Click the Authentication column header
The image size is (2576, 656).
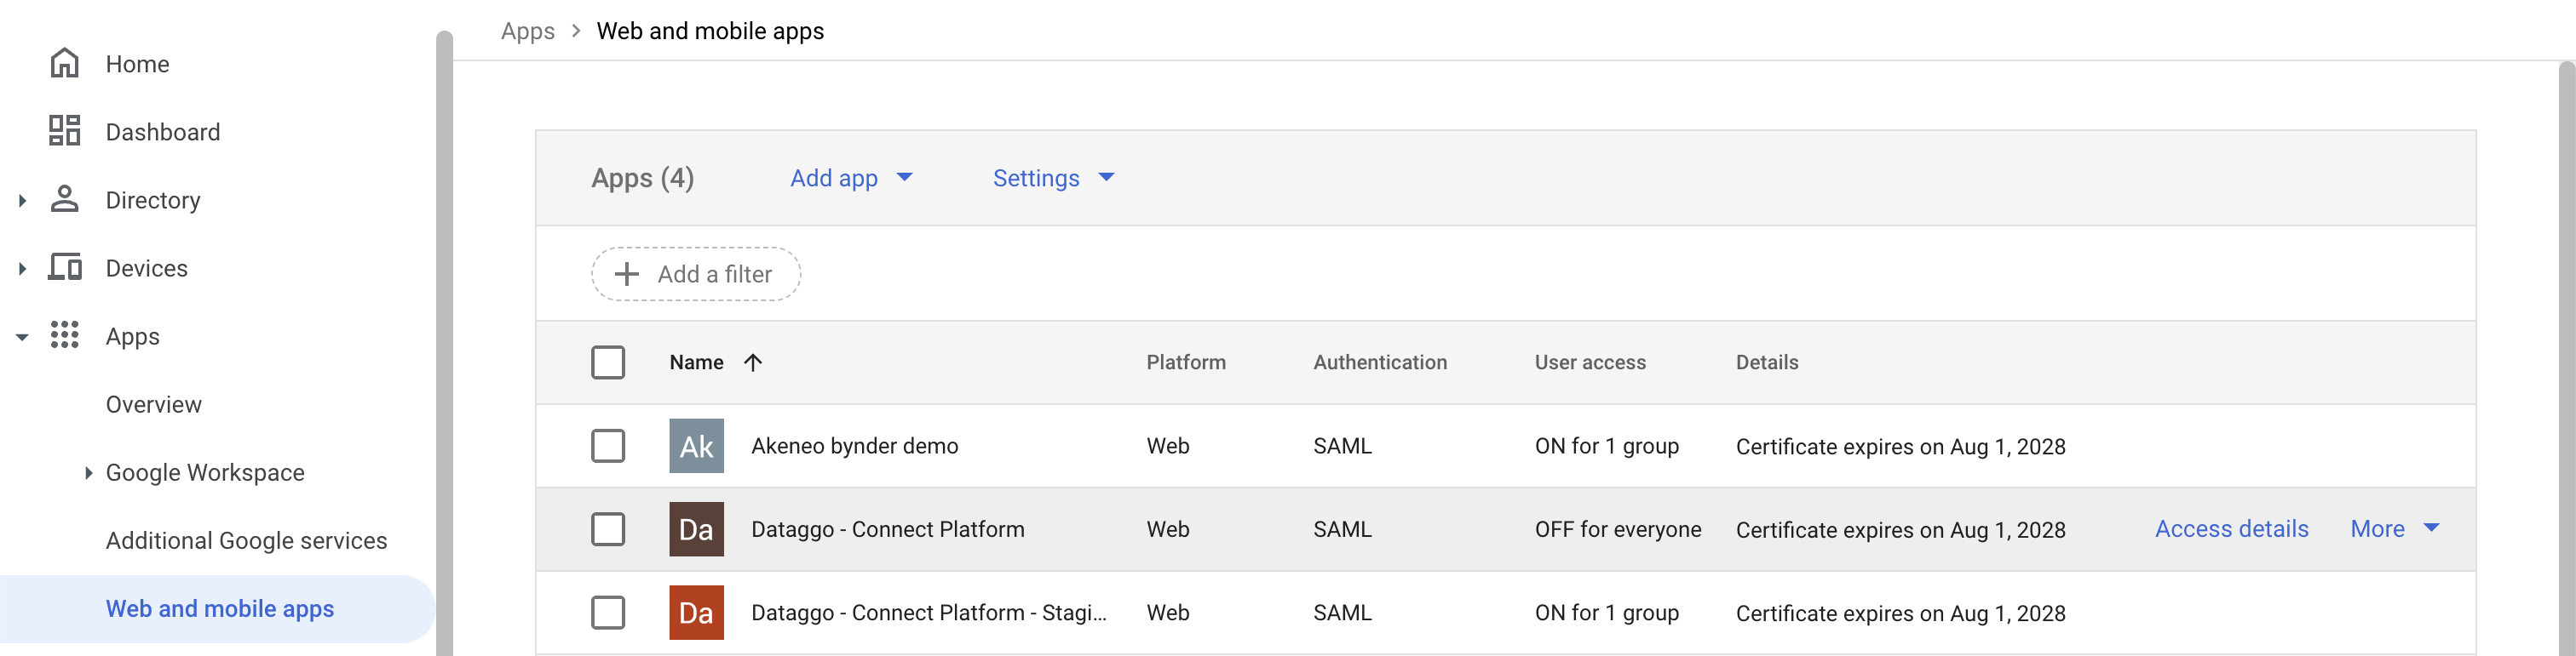tap(1379, 362)
